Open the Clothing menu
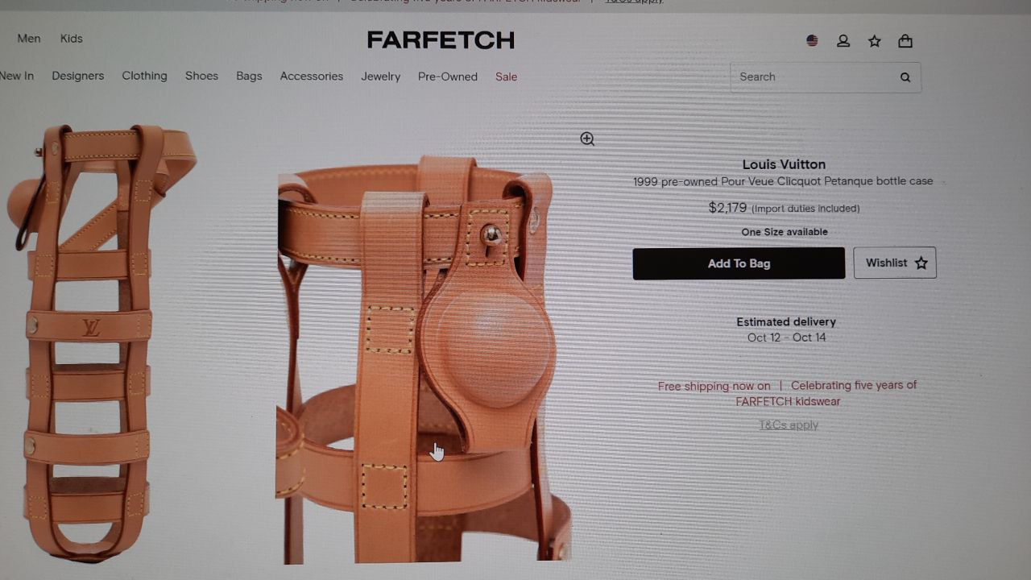The width and height of the screenshot is (1031, 580). pyautogui.click(x=145, y=76)
